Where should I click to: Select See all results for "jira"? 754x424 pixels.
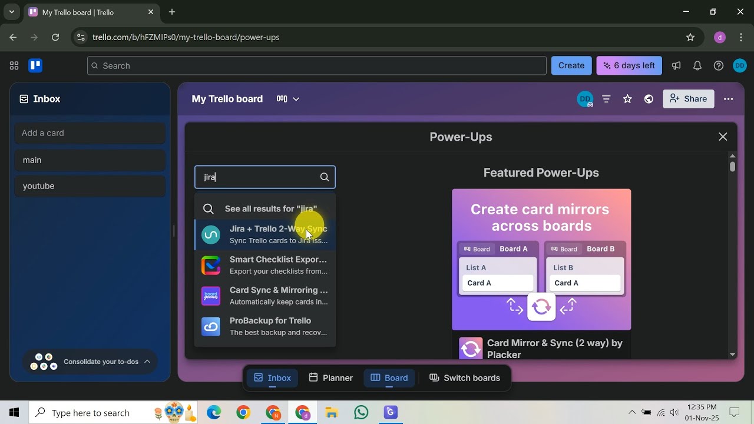pyautogui.click(x=265, y=208)
